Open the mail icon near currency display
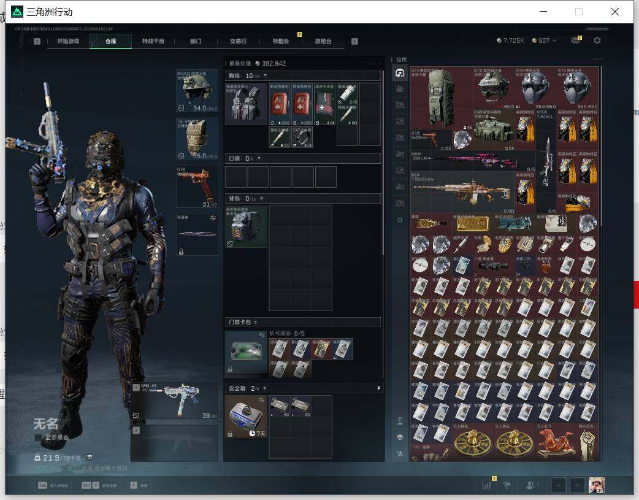 pos(575,40)
